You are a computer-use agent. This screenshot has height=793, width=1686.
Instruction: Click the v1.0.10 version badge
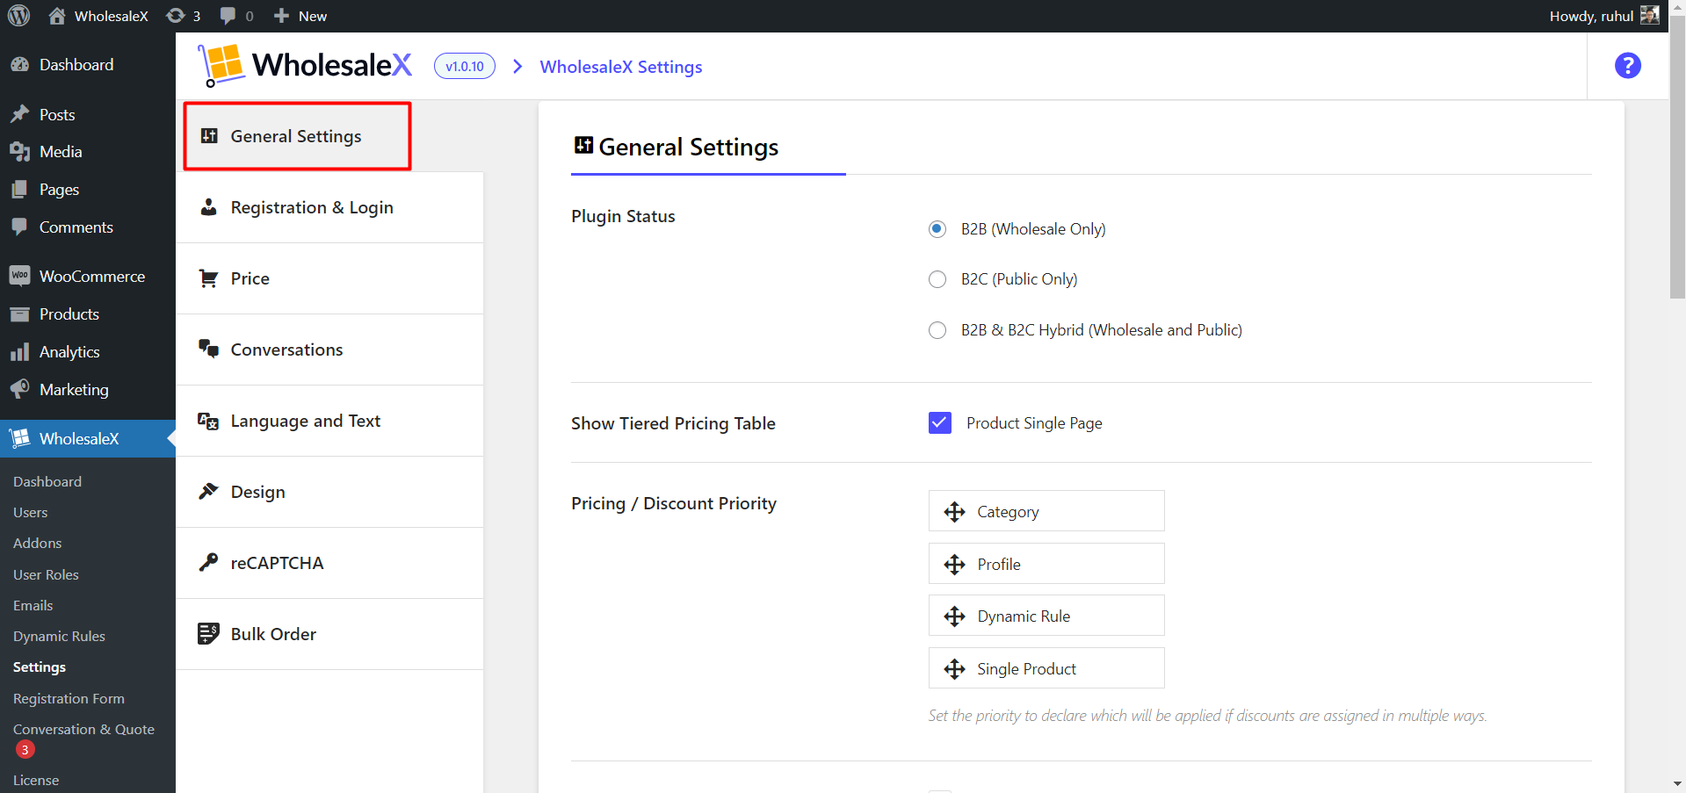click(x=465, y=66)
